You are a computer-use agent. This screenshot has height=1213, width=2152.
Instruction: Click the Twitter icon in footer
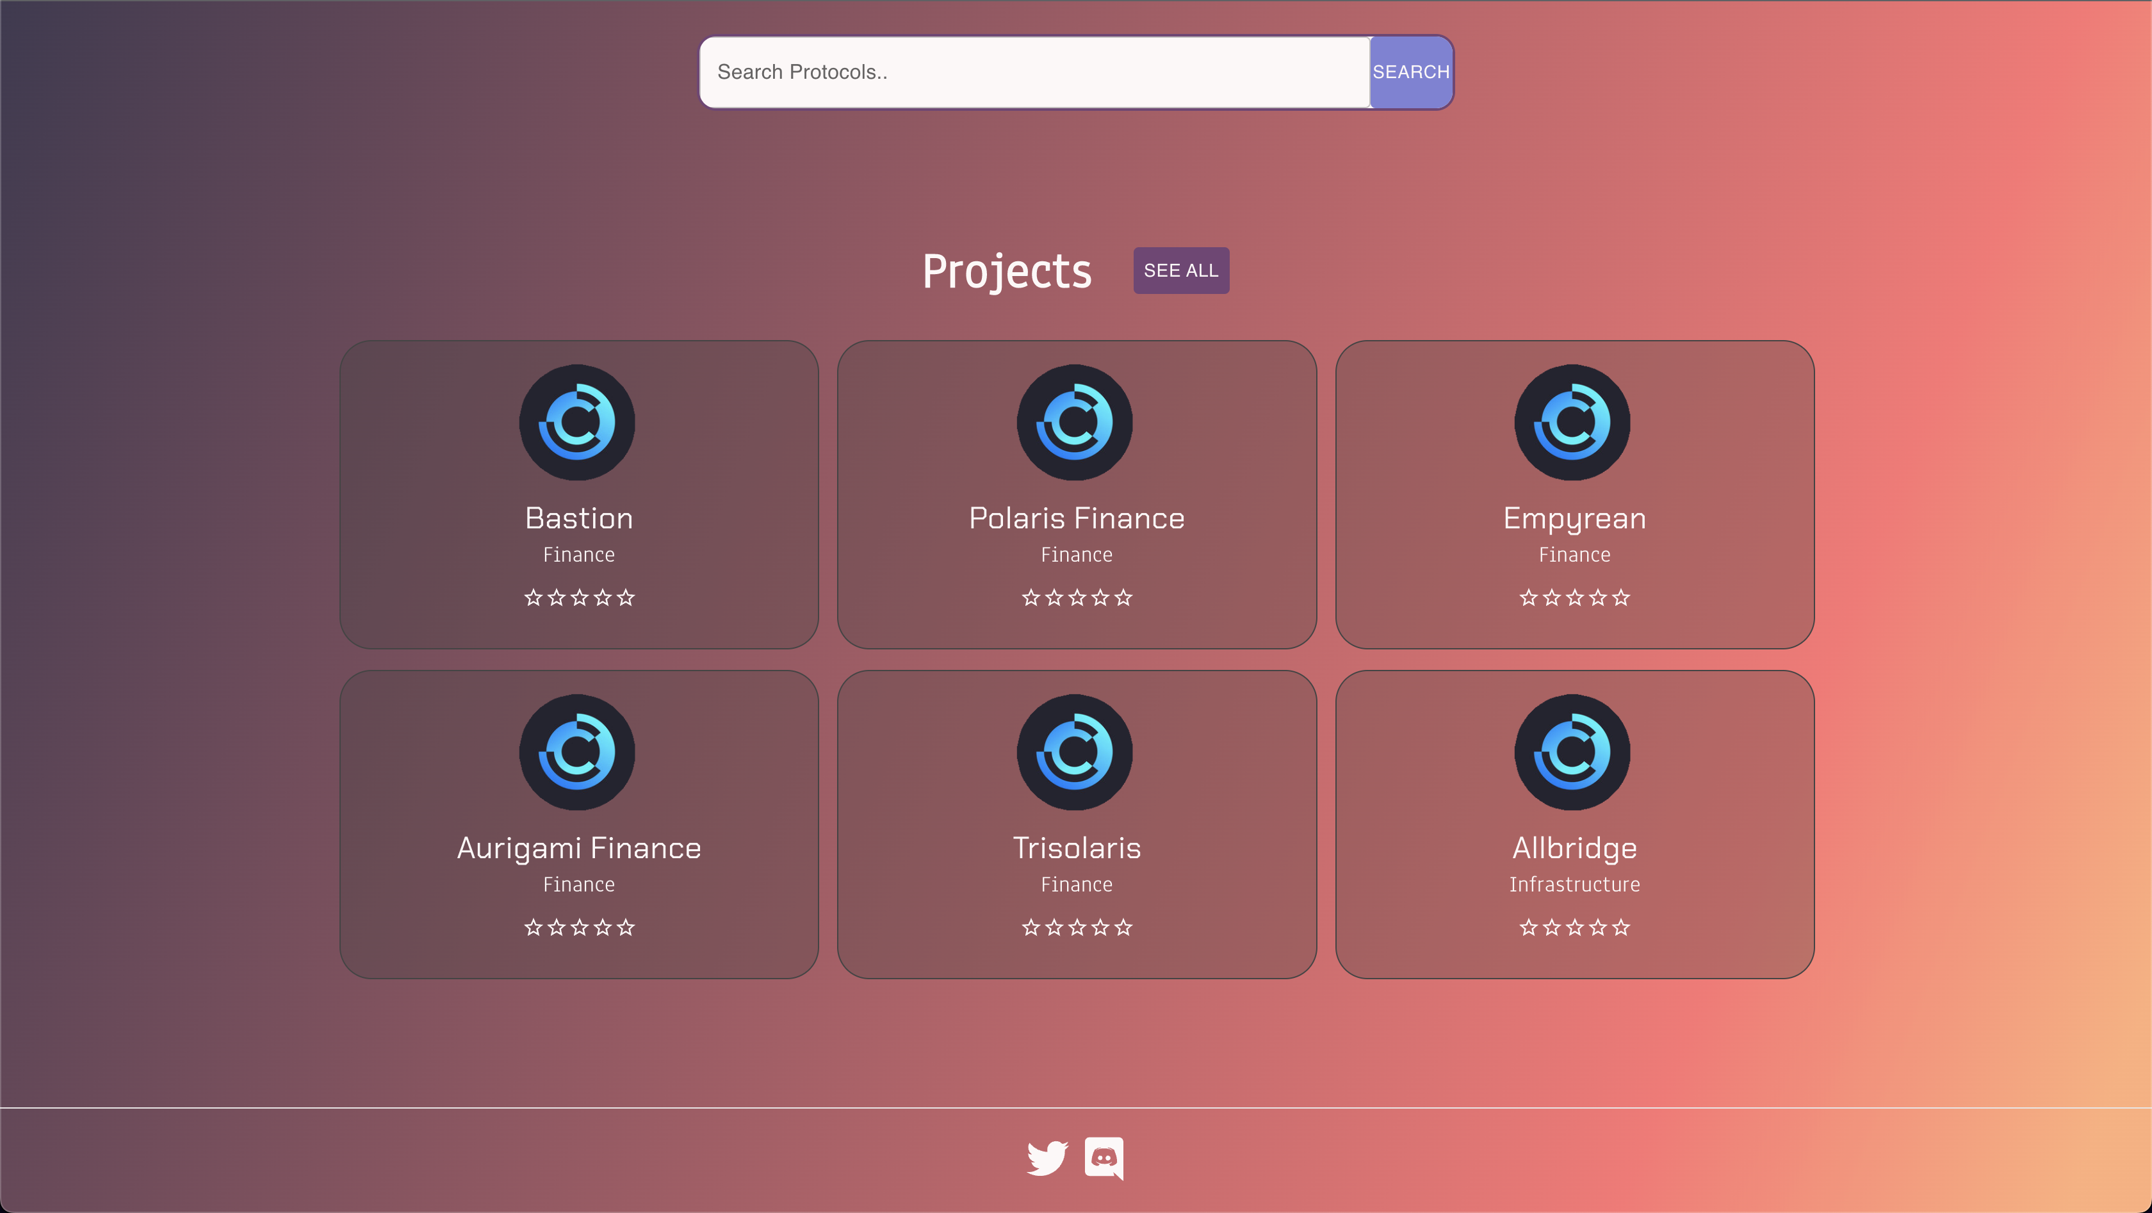click(1047, 1158)
